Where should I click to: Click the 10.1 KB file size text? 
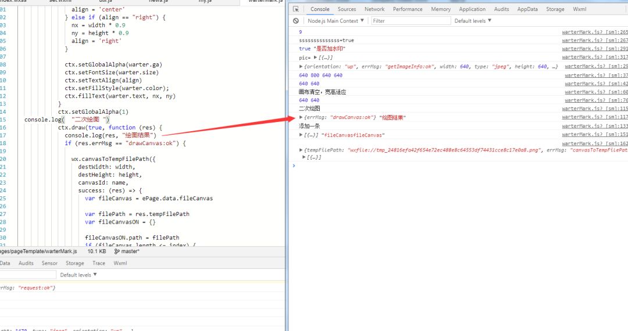tap(97, 251)
